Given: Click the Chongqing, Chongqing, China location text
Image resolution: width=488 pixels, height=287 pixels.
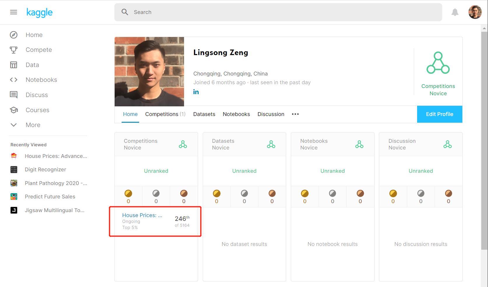Looking at the screenshot, I should pyautogui.click(x=230, y=74).
